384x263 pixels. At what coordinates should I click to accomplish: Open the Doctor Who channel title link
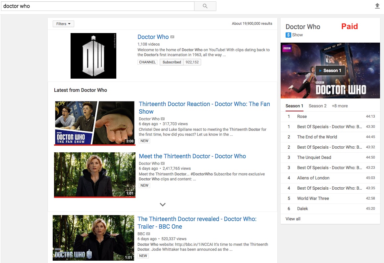(x=153, y=37)
